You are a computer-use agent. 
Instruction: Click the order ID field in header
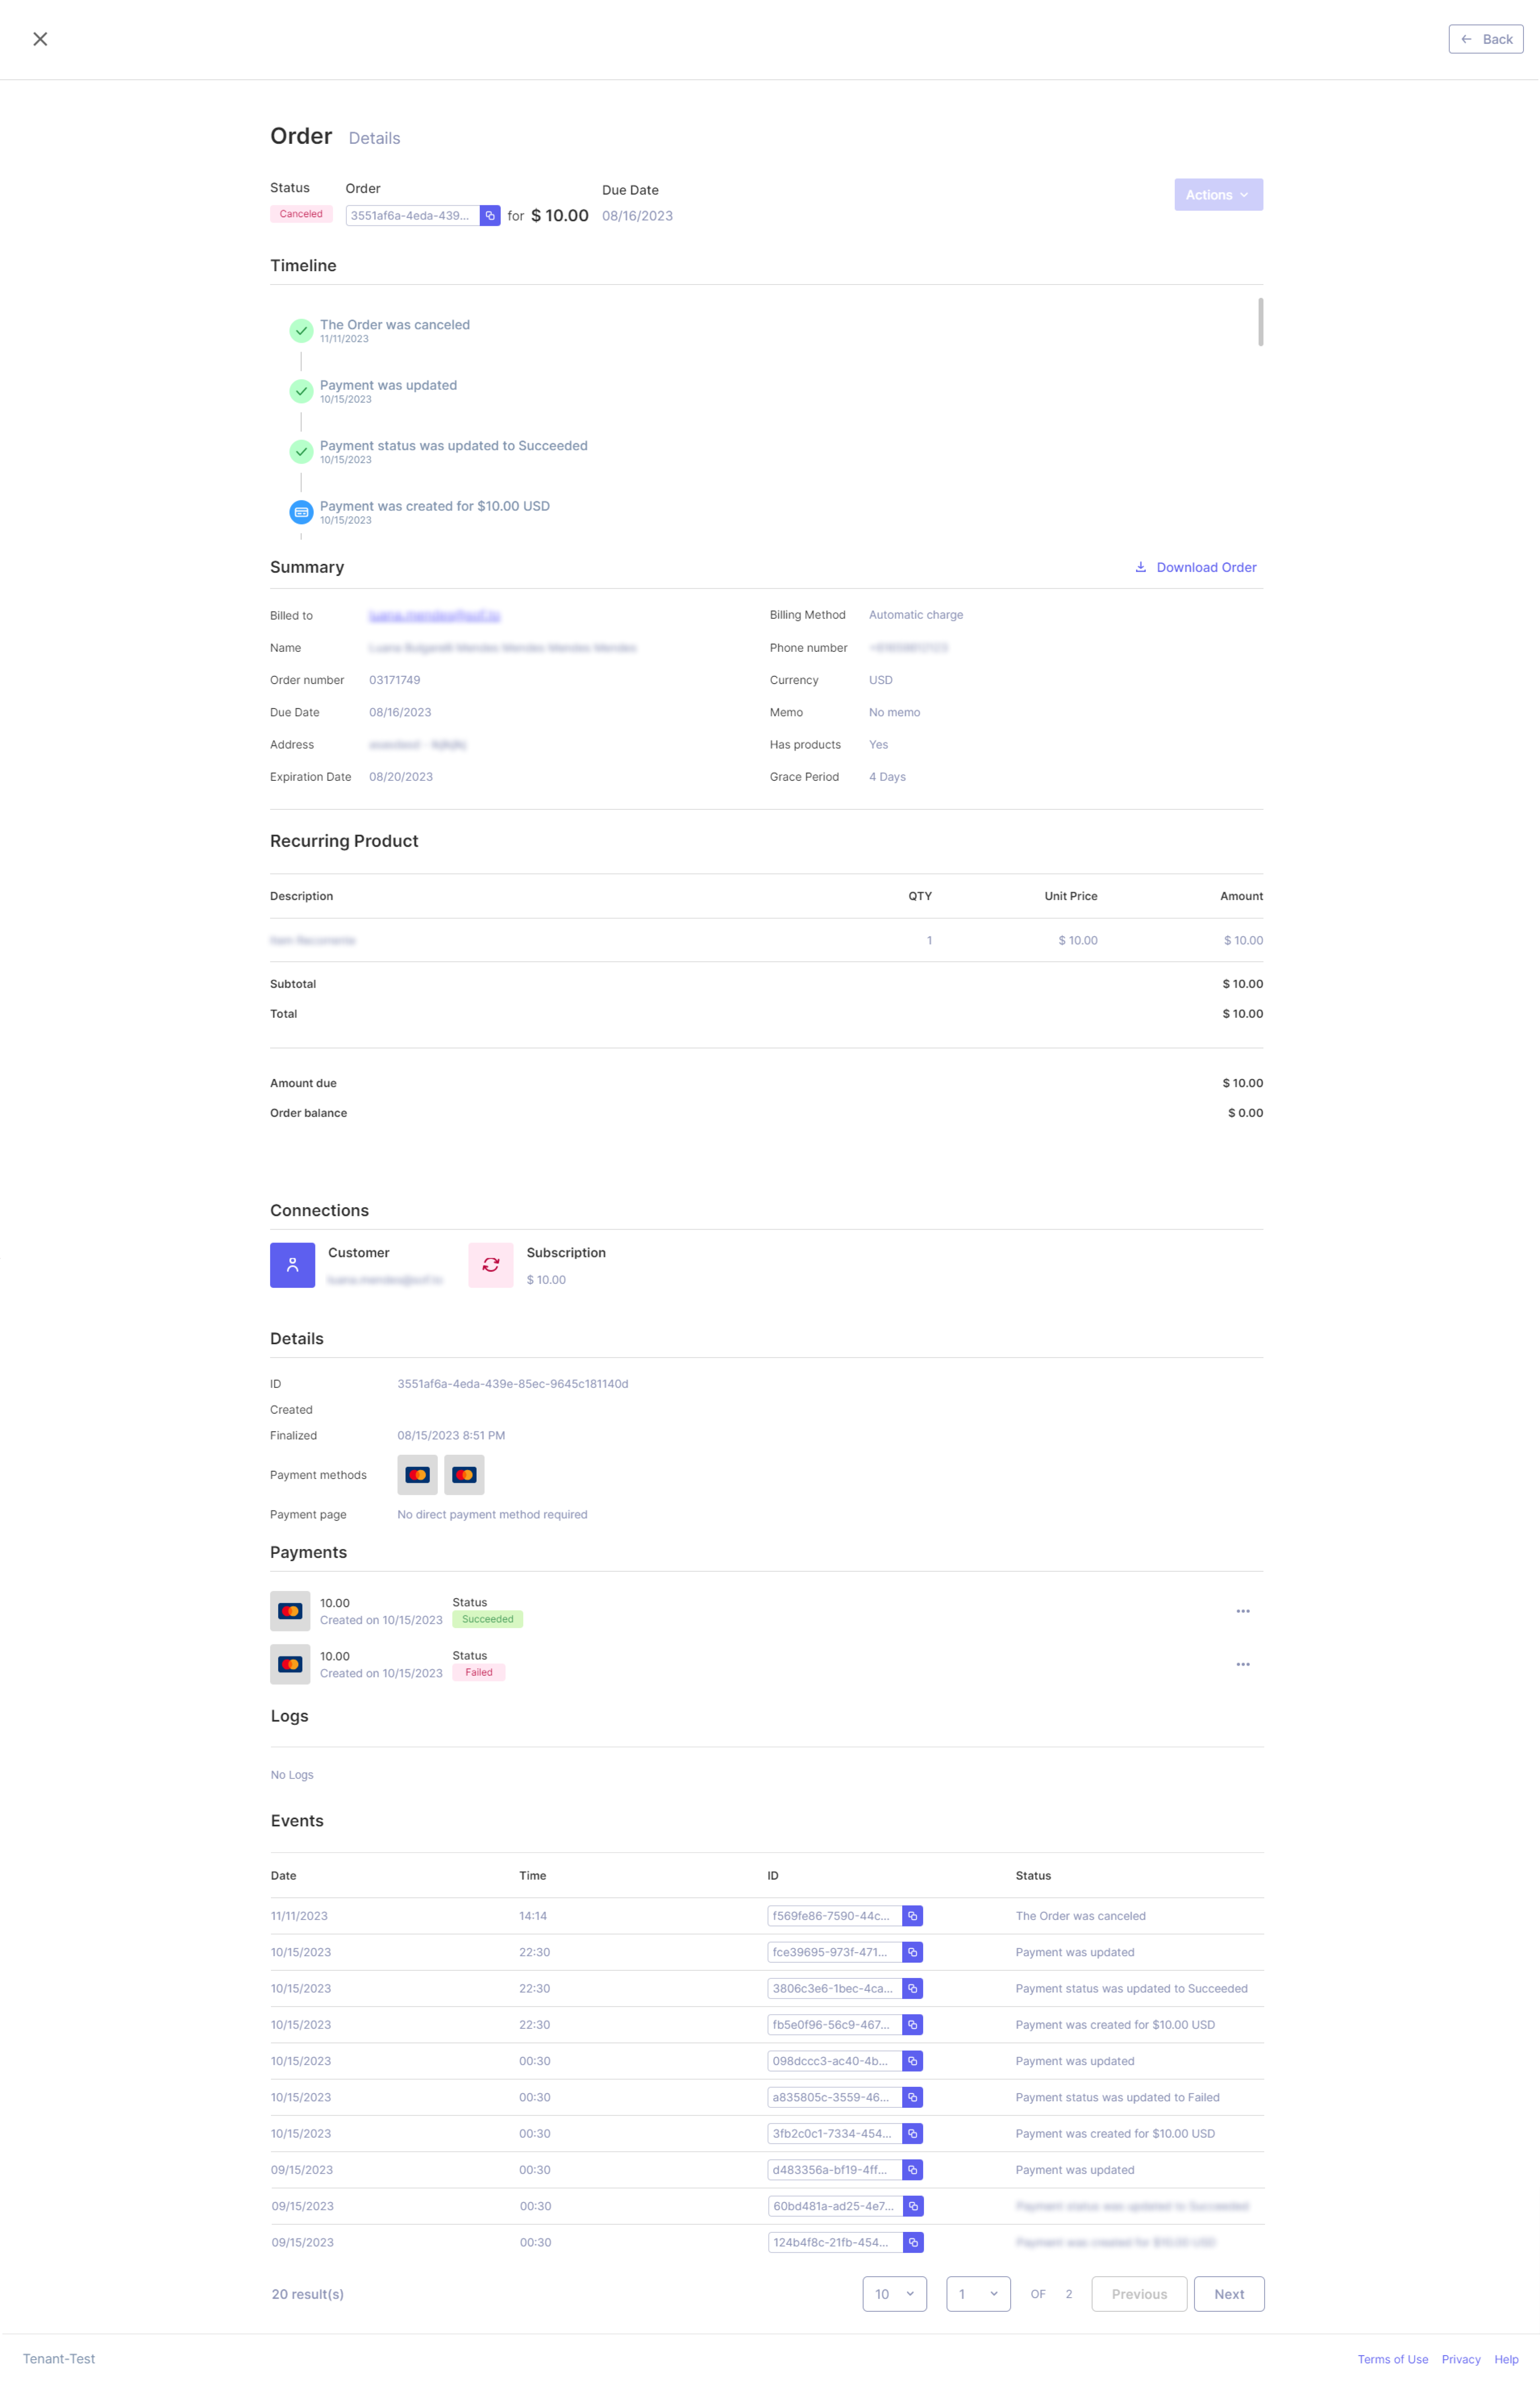point(413,216)
